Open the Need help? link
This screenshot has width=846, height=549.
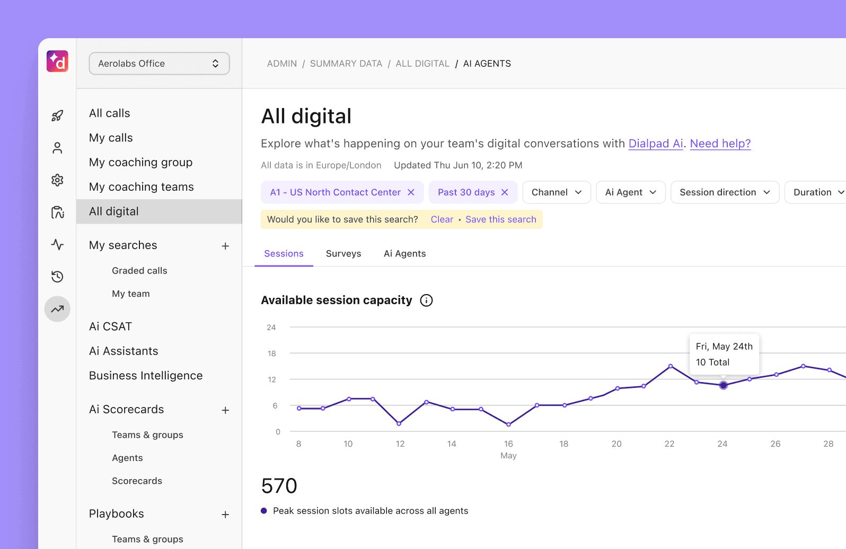pos(720,144)
